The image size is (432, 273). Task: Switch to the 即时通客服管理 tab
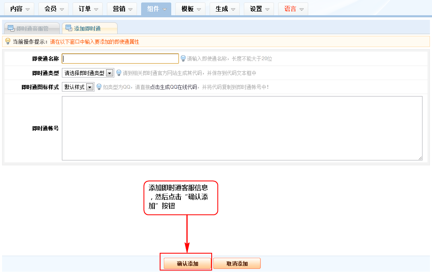(32, 28)
